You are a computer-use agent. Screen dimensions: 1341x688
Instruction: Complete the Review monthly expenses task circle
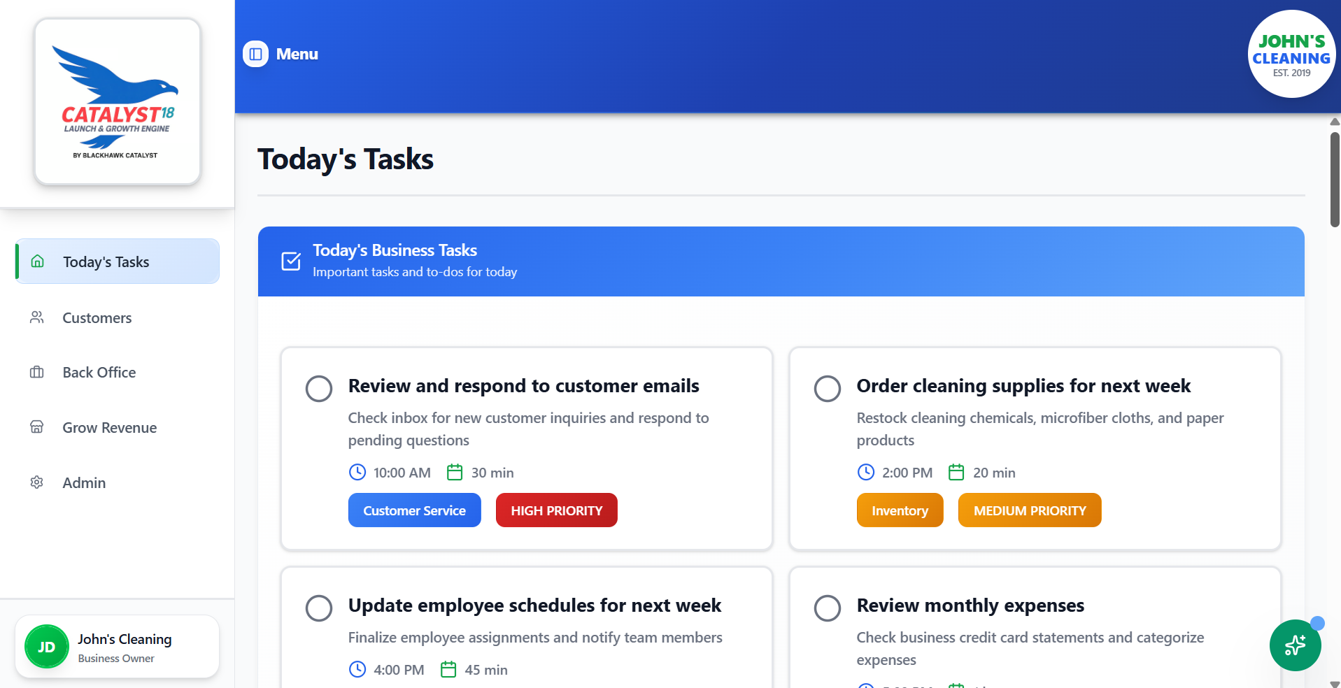(x=828, y=608)
